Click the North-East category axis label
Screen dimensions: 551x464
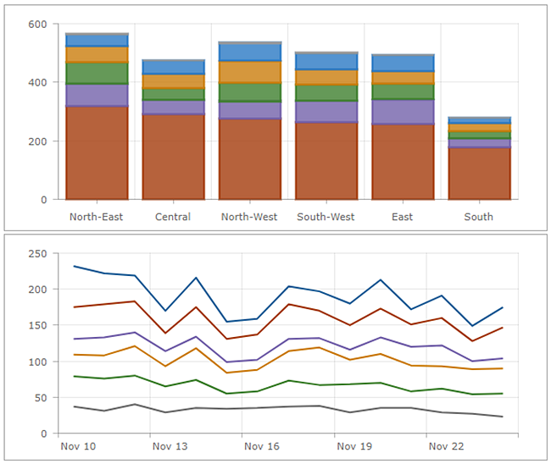click(x=97, y=217)
